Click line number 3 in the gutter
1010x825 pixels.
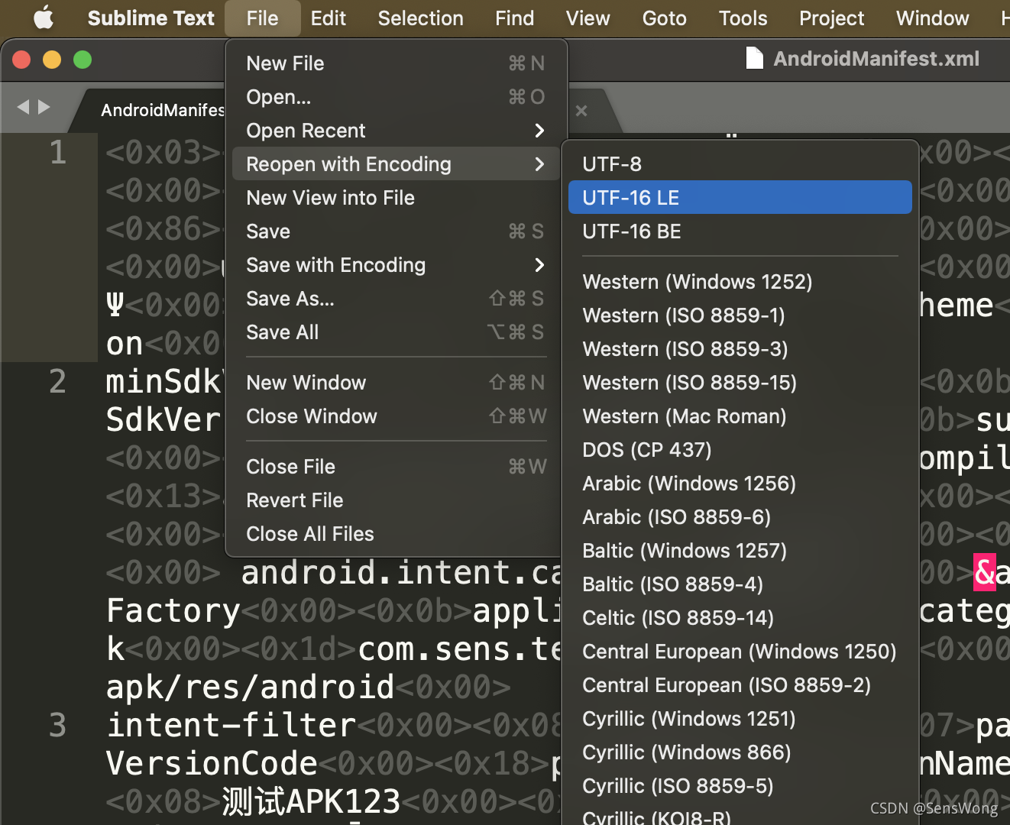click(x=57, y=725)
